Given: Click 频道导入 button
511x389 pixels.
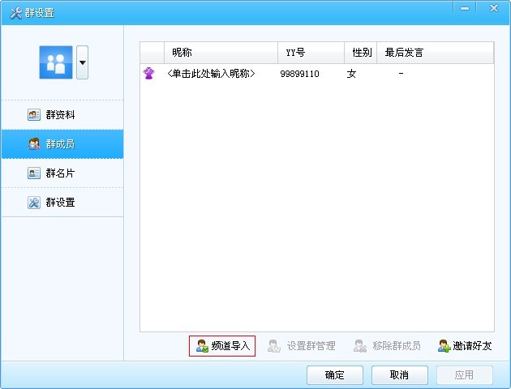Looking at the screenshot, I should (x=222, y=346).
